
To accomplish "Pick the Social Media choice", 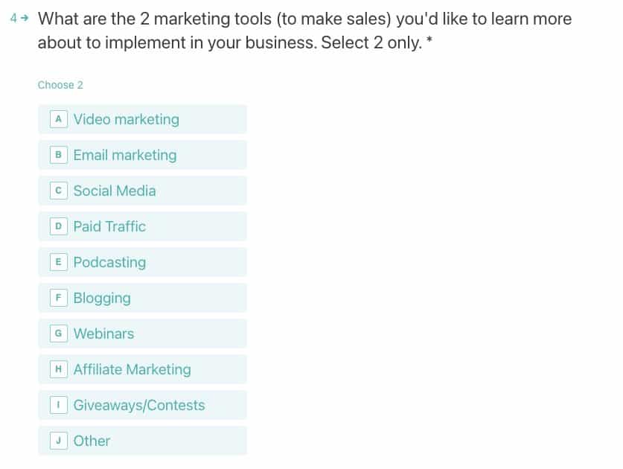I will (x=141, y=191).
